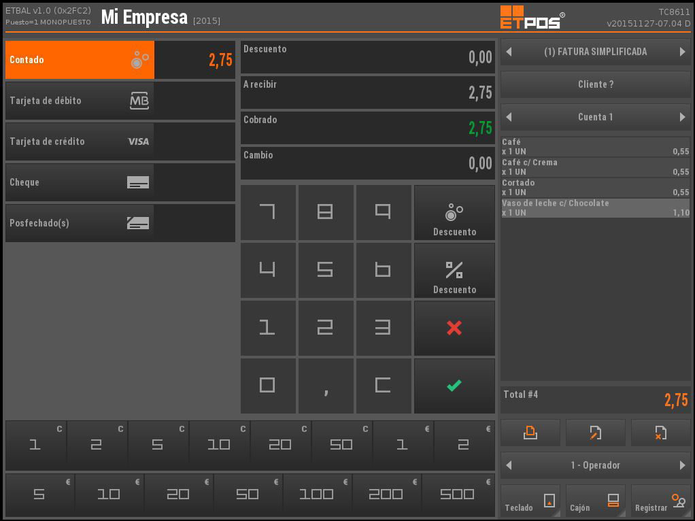
Task: Click the edit document icon
Action: [x=596, y=433]
